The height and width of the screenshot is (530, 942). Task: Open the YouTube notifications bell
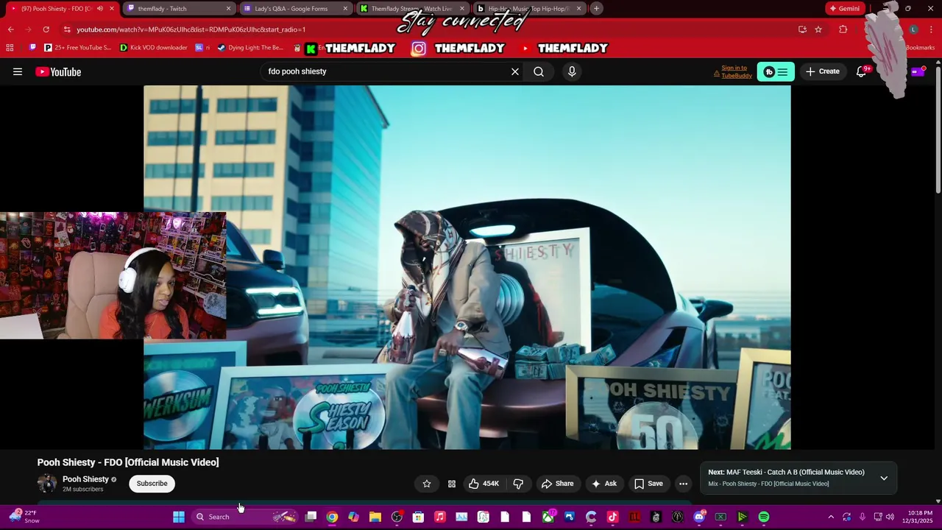pyautogui.click(x=861, y=71)
